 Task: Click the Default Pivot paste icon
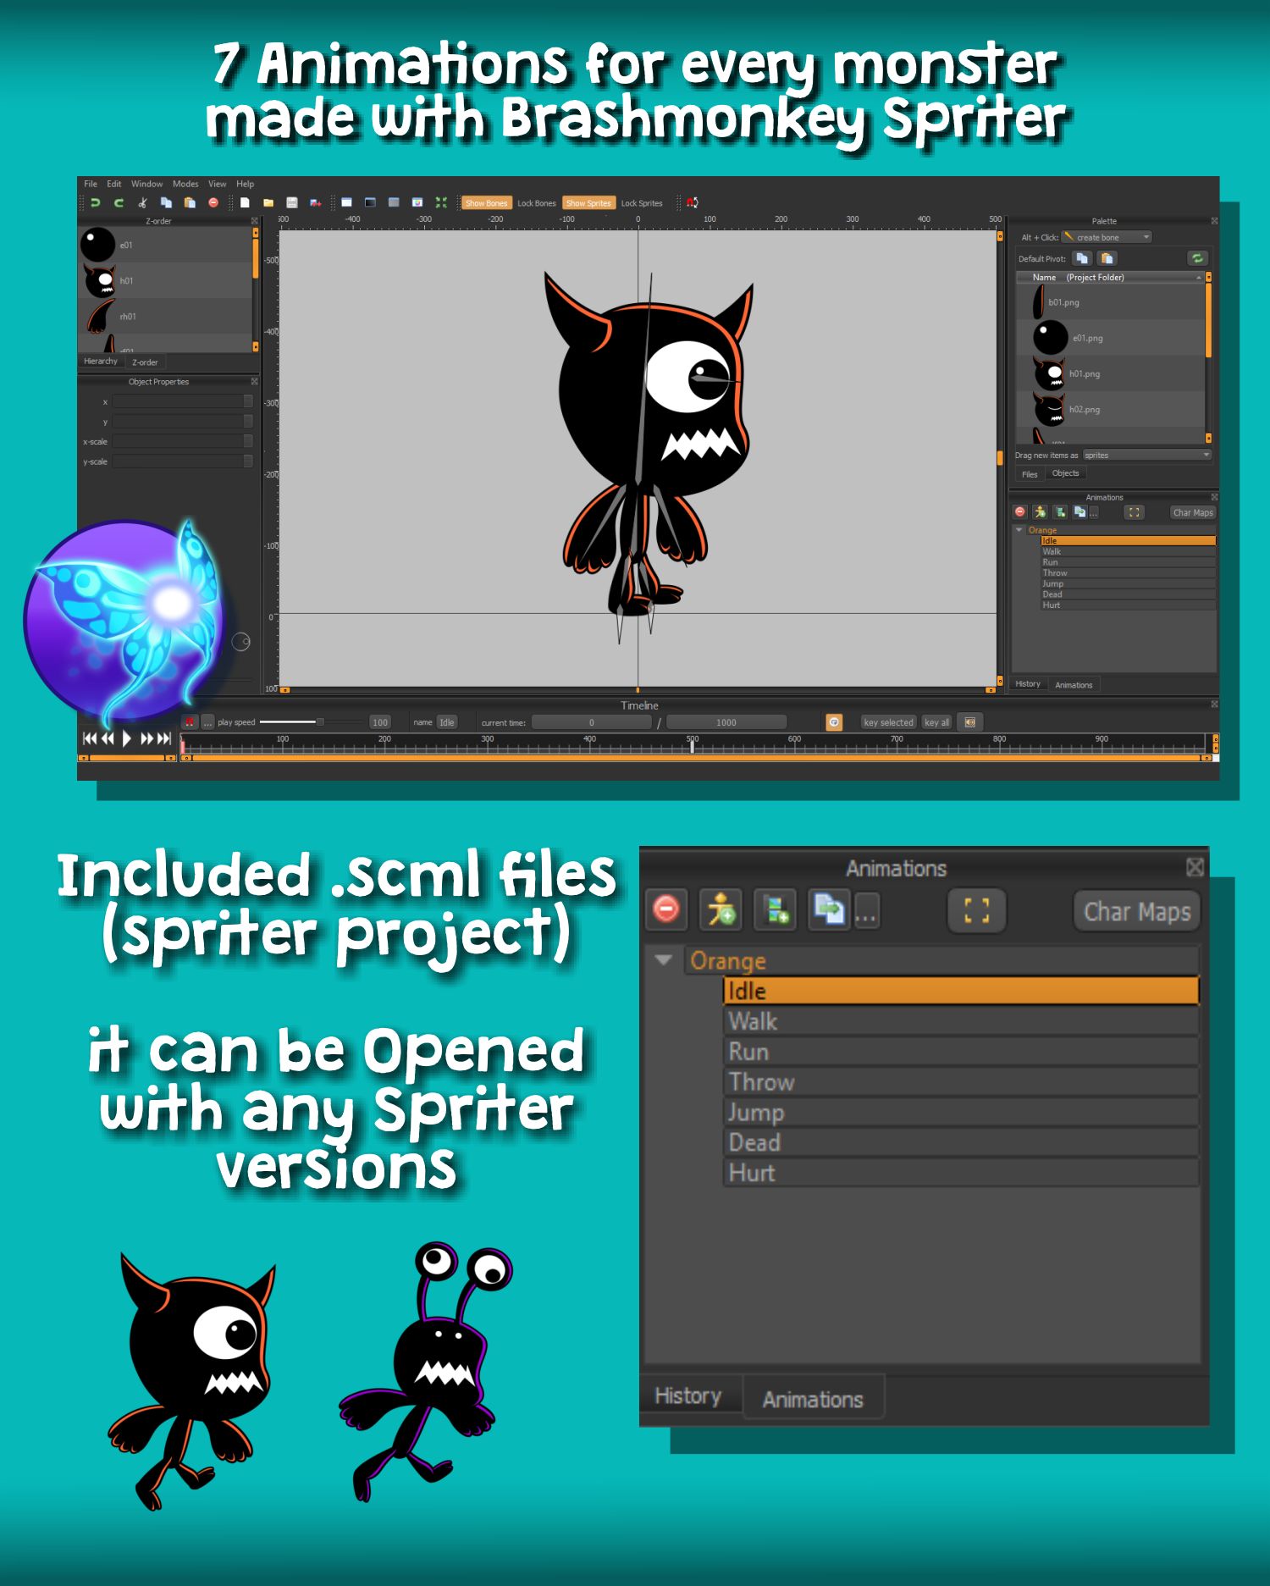pyautogui.click(x=1107, y=258)
